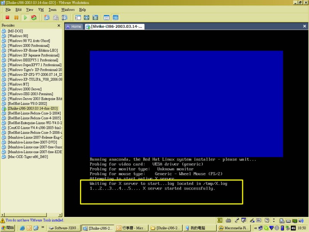The width and height of the screenshot is (309, 232).
Task: Click the [CentOS-Linux-V4.4 entry icon
Action: coord(4,128)
